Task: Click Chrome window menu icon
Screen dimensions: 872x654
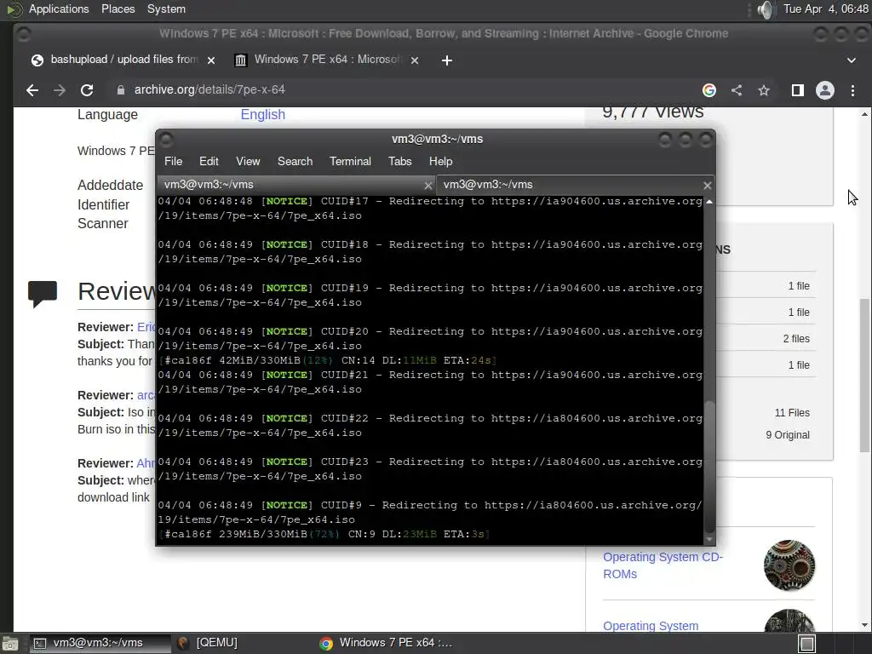Action: point(23,34)
